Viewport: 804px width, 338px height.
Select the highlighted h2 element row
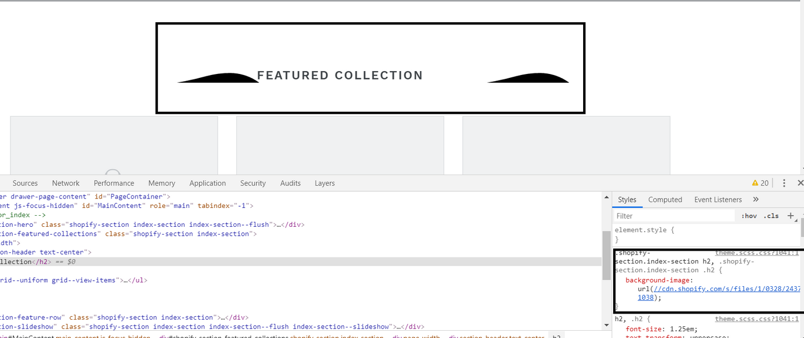coord(300,262)
